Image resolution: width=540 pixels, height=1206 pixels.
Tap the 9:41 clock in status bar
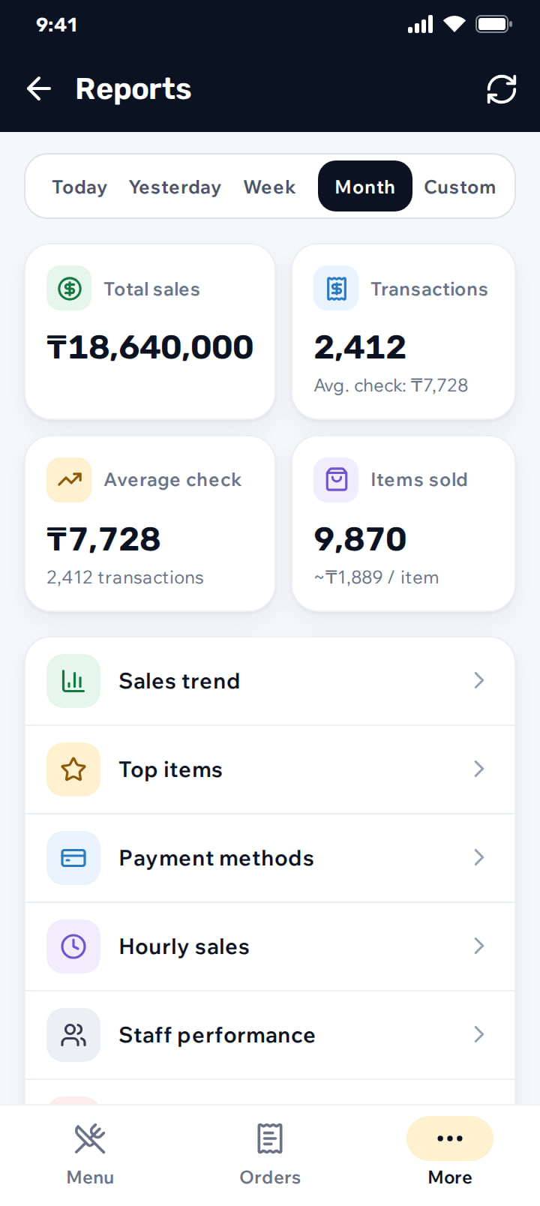pyautogui.click(x=57, y=25)
